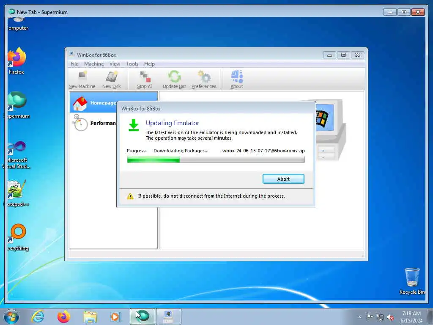Click the network tray icon
This screenshot has width=433, height=325.
click(x=380, y=317)
